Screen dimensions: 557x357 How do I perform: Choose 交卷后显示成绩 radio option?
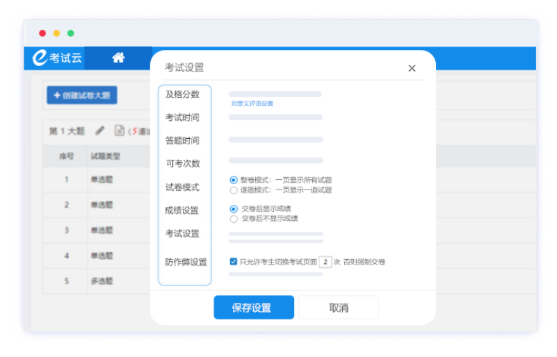pyautogui.click(x=234, y=208)
